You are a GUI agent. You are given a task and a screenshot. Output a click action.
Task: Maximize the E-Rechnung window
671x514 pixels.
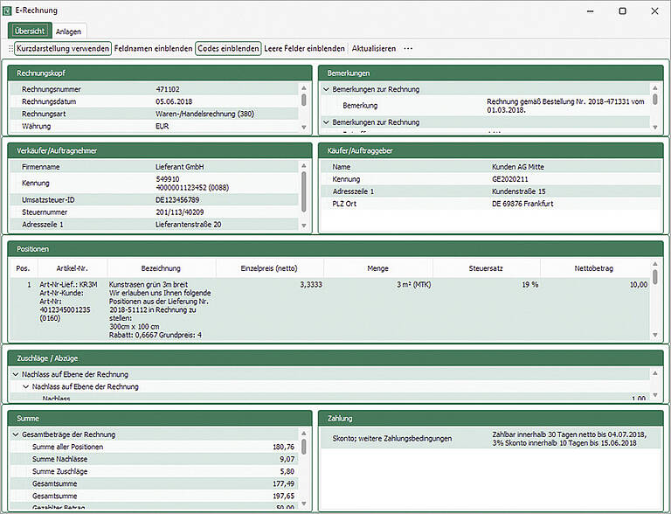pos(622,10)
